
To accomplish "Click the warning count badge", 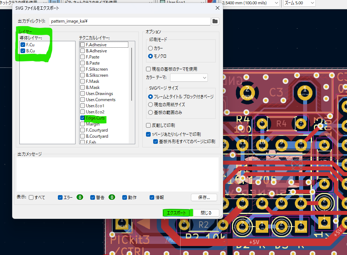I will pos(112,197).
